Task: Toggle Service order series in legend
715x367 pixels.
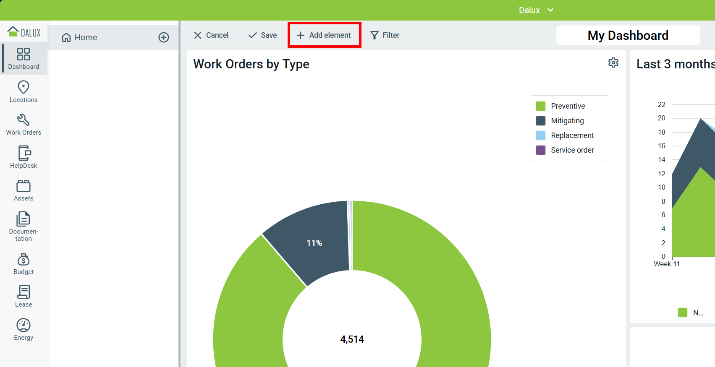Action: [x=572, y=150]
